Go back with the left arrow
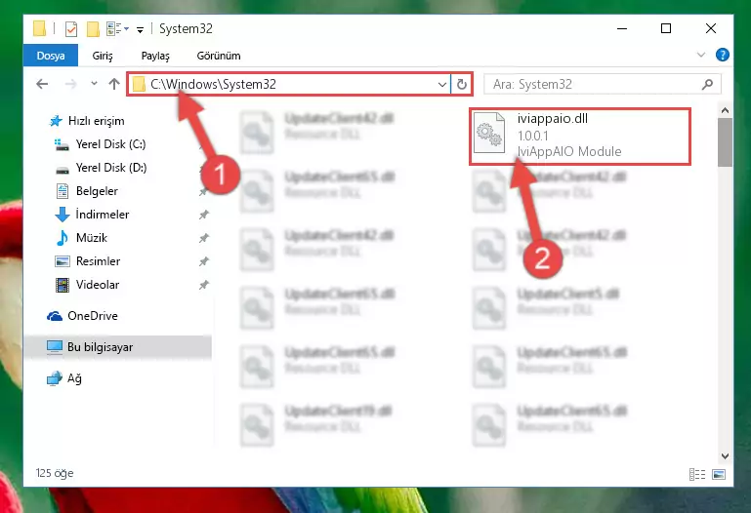The width and height of the screenshot is (751, 513). click(42, 84)
